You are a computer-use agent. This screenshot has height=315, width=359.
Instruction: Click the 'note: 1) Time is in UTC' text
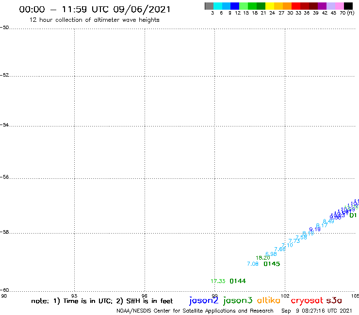tap(72, 301)
